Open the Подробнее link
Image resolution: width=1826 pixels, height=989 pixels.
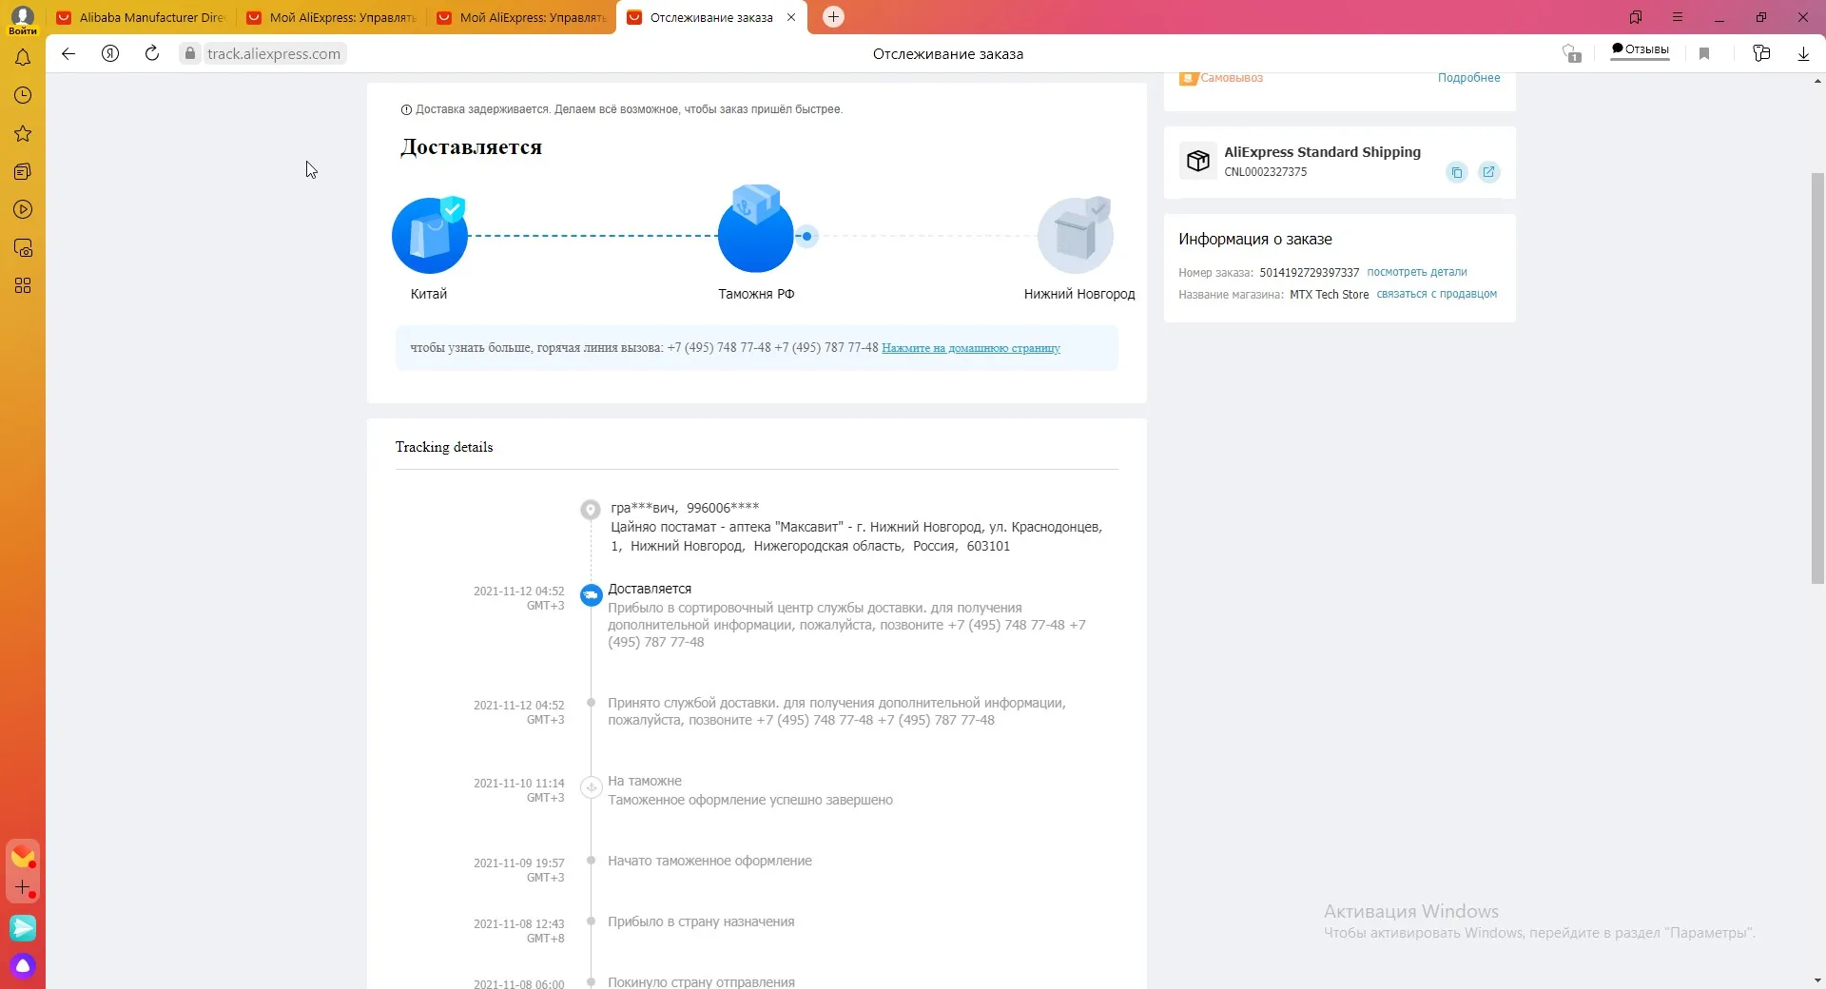1468,78
